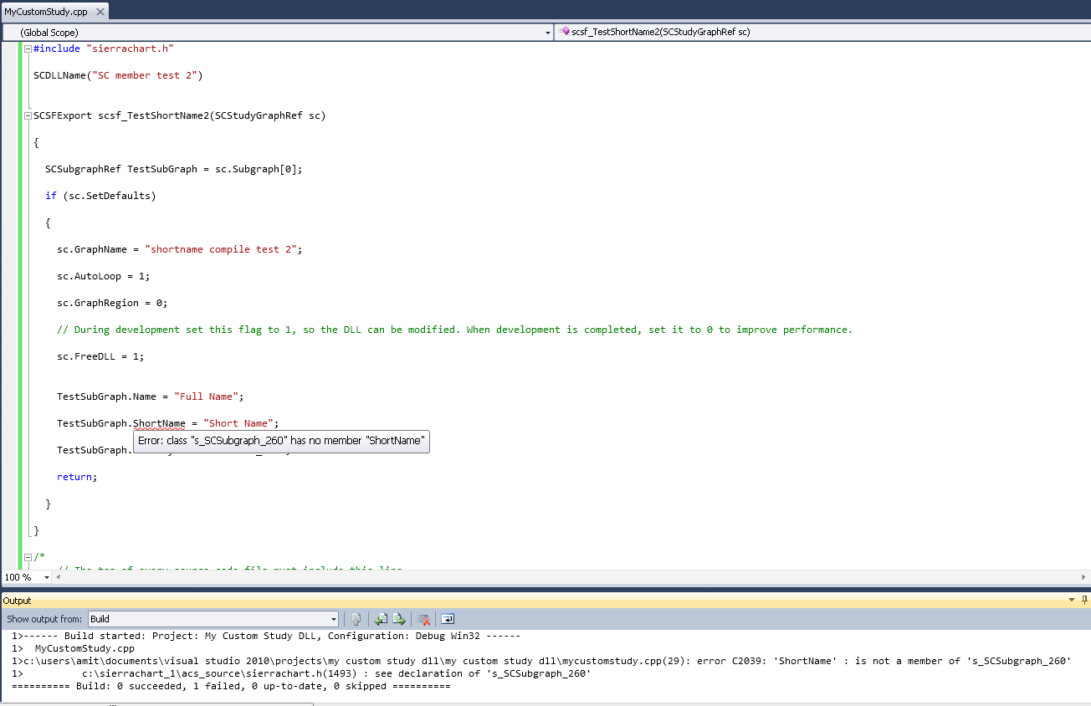Open Output window position dropdown arrow

coord(1072,600)
